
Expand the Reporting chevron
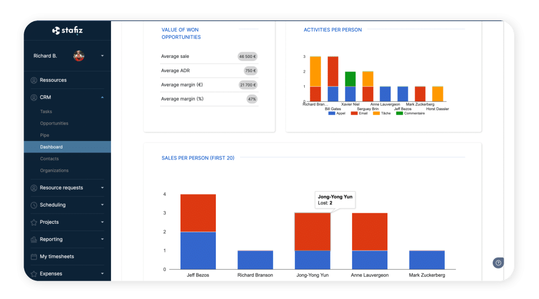(103, 239)
